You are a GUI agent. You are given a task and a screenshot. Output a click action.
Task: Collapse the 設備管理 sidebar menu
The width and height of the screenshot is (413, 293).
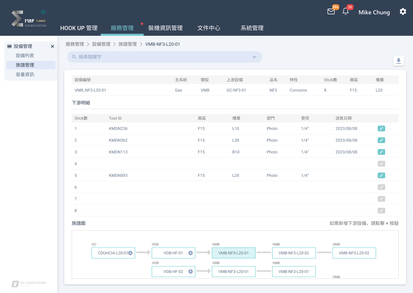pos(9,46)
